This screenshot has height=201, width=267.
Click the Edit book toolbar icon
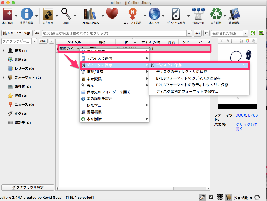(x=234, y=14)
